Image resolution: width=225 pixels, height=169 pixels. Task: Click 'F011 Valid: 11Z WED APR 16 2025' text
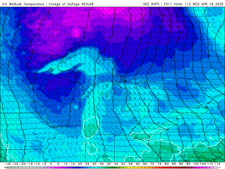pos(193,4)
